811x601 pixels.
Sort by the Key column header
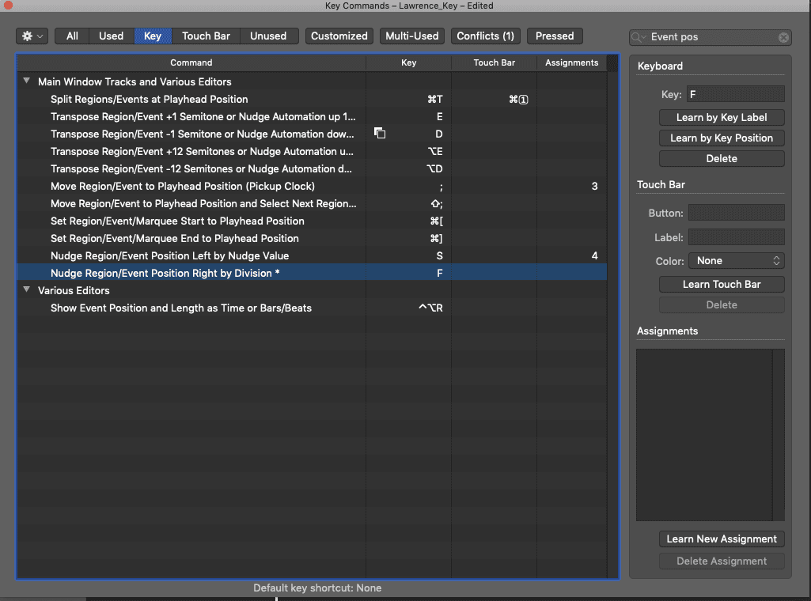408,62
